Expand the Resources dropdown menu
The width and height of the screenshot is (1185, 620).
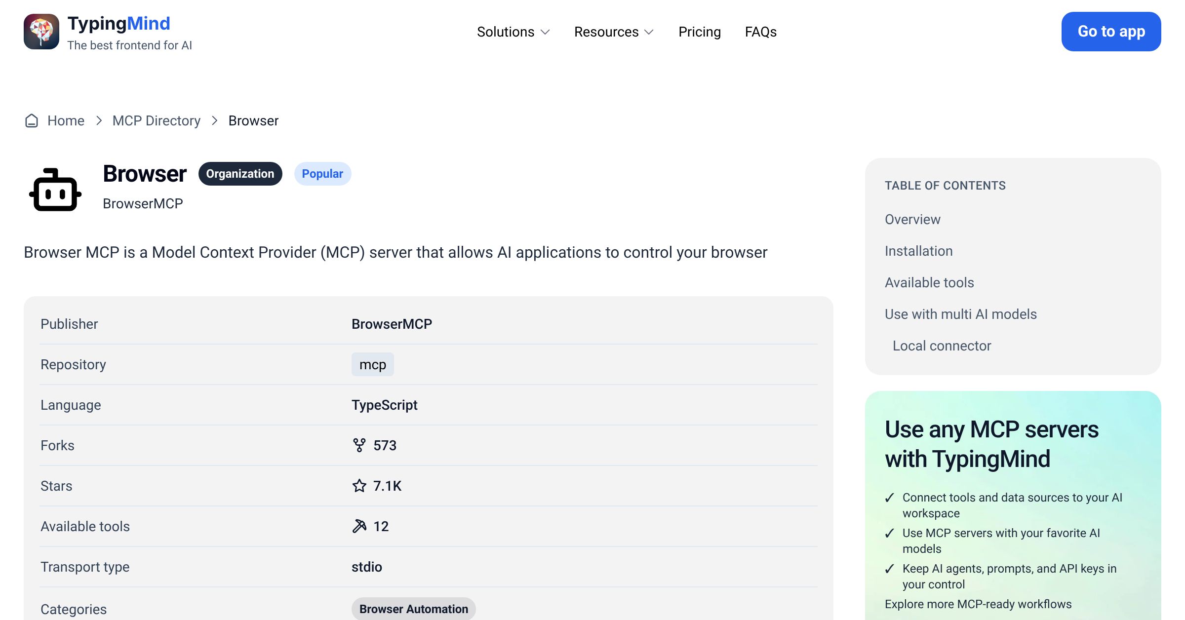(614, 32)
